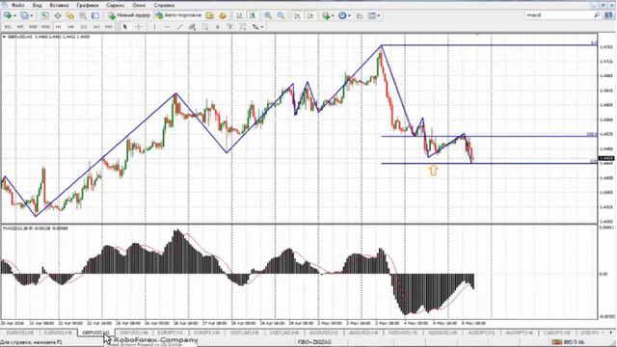Open the Data Window crosshair-circle icon
The width and height of the screenshot is (617, 347).
pyautogui.click(x=58, y=15)
